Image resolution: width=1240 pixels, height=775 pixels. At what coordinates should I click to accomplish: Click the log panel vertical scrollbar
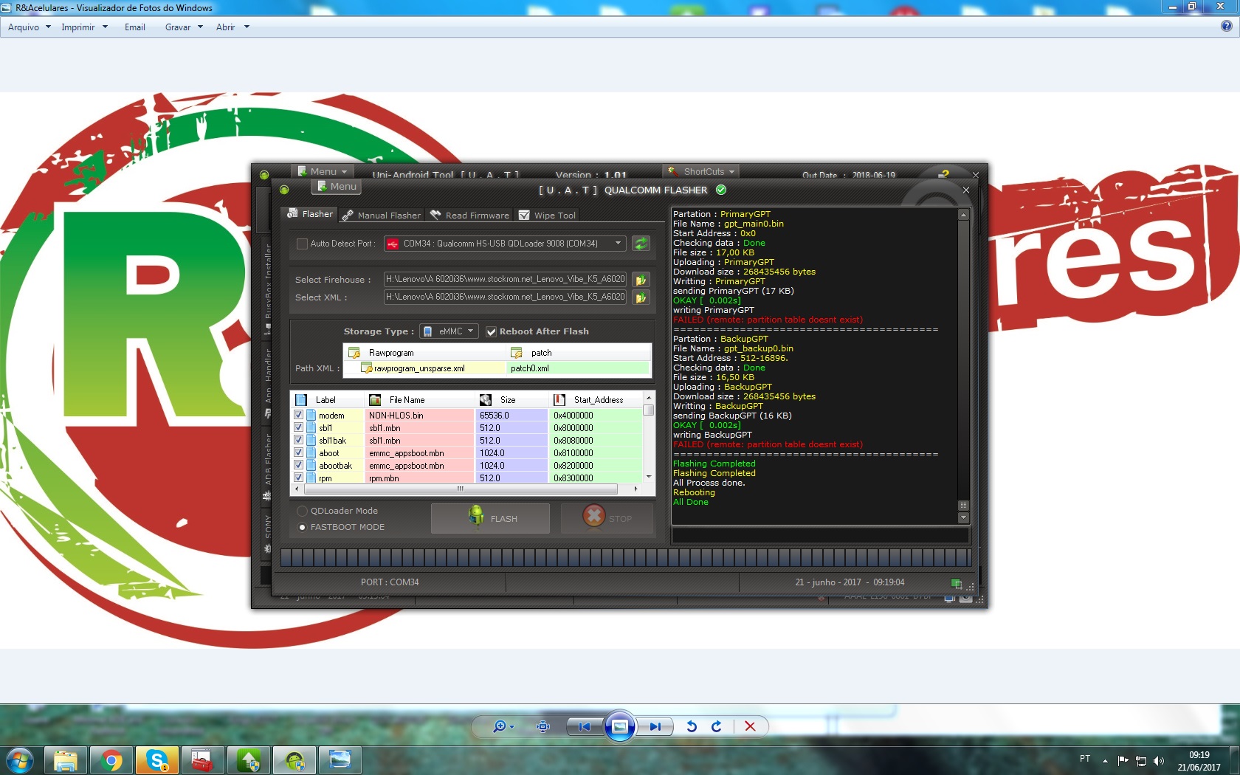tap(962, 366)
